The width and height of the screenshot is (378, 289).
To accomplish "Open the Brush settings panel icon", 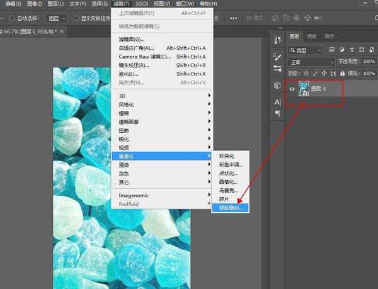I will (x=277, y=55).
